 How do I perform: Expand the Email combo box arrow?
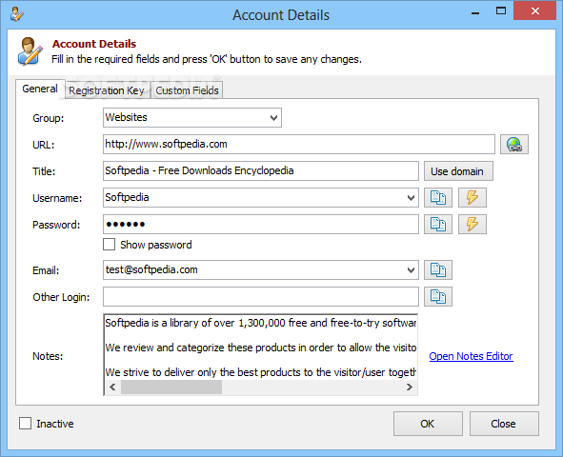click(411, 270)
